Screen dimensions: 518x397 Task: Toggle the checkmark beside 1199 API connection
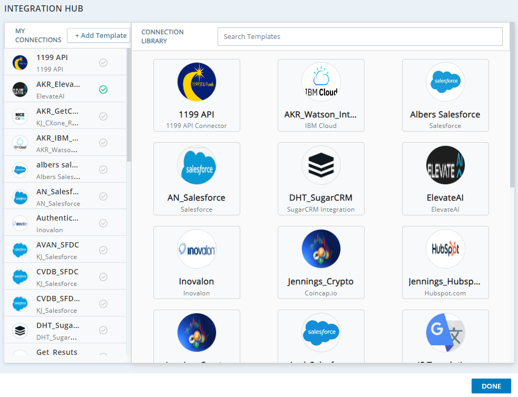pyautogui.click(x=103, y=62)
